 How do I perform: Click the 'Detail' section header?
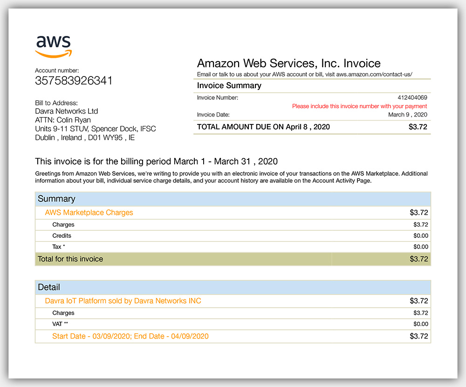point(233,287)
